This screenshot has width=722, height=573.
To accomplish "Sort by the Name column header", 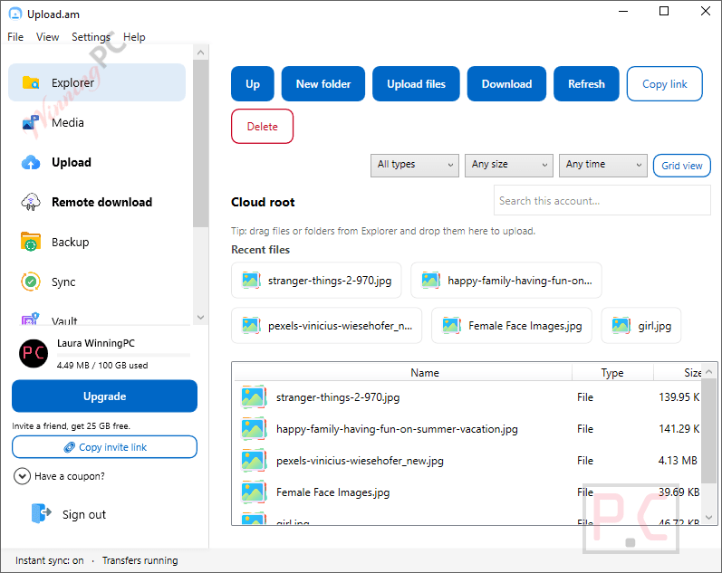I will [425, 372].
